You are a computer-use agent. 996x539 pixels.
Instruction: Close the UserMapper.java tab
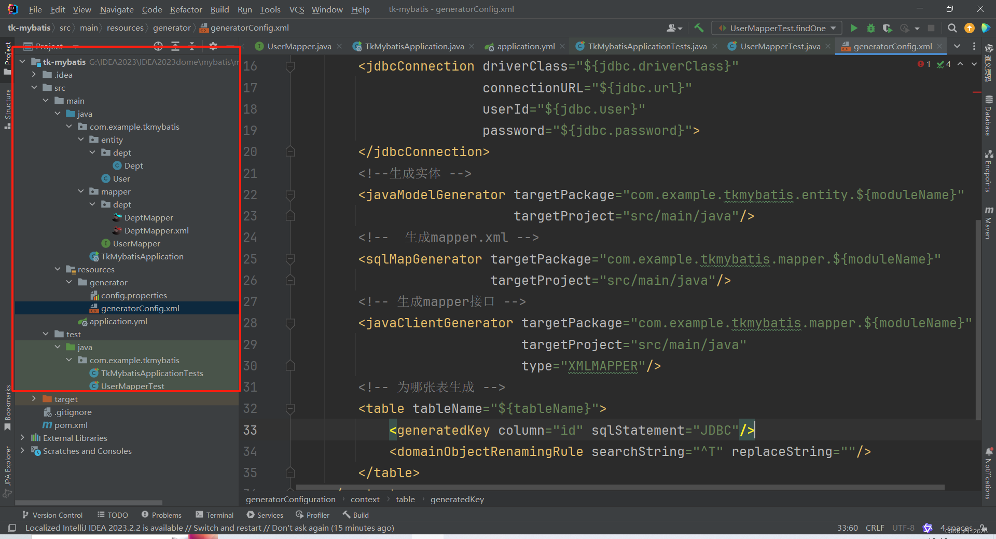coord(339,46)
